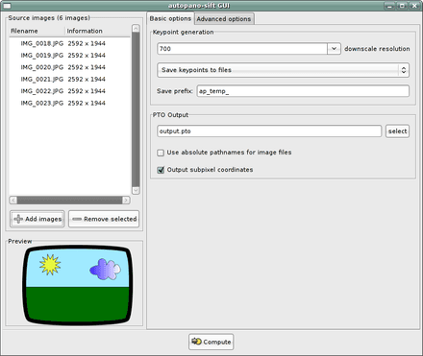Click the output.pto filename field

[269, 131]
